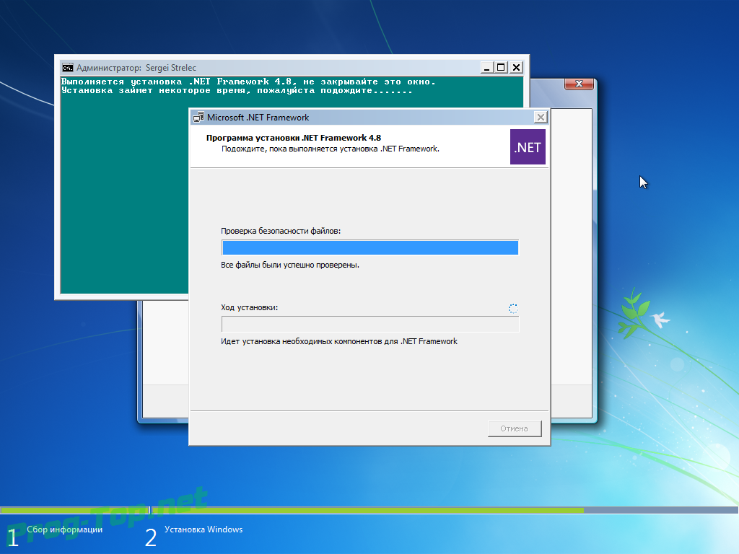739x554 pixels.
Task: Click 'Подождите, пока выполняется установка .NET Framework.' text
Action: 331,149
